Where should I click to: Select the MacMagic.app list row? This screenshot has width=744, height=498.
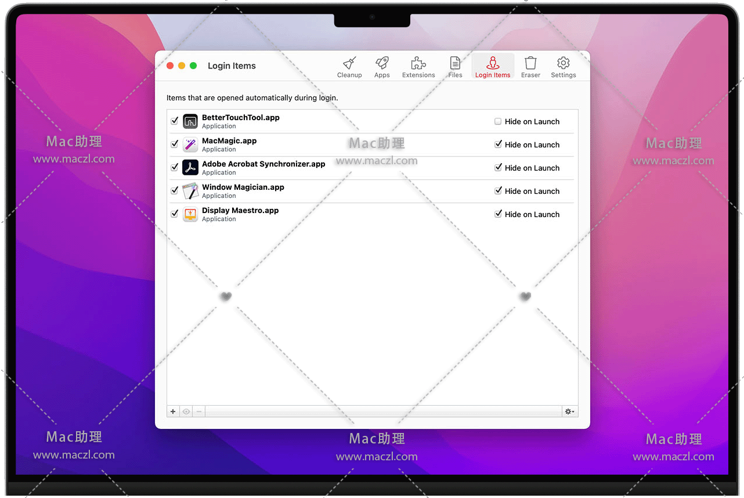[348, 145]
